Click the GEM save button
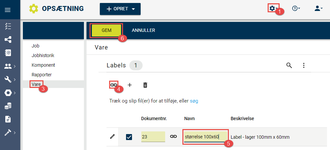Screen dimensions: 330x150 [106, 30]
